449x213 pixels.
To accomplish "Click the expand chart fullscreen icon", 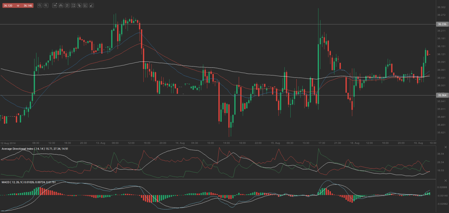I will pos(73,5).
